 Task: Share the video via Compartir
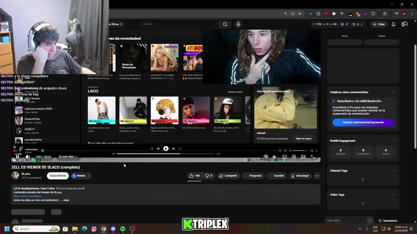point(228,175)
